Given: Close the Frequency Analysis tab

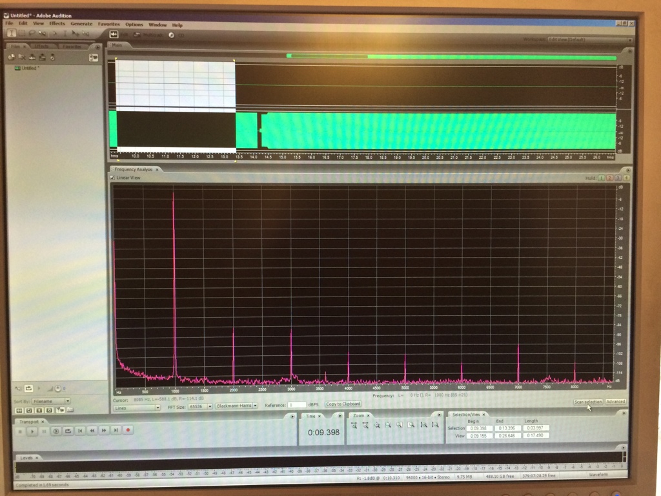Looking at the screenshot, I should (x=157, y=170).
